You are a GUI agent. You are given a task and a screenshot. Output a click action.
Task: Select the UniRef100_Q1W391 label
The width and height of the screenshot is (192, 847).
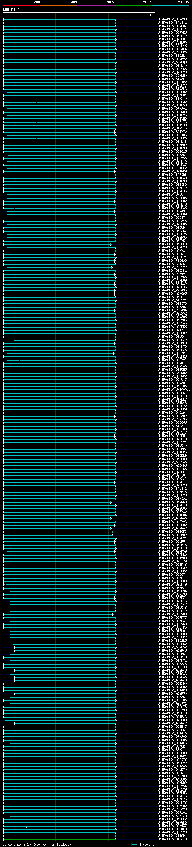[x=172, y=498]
